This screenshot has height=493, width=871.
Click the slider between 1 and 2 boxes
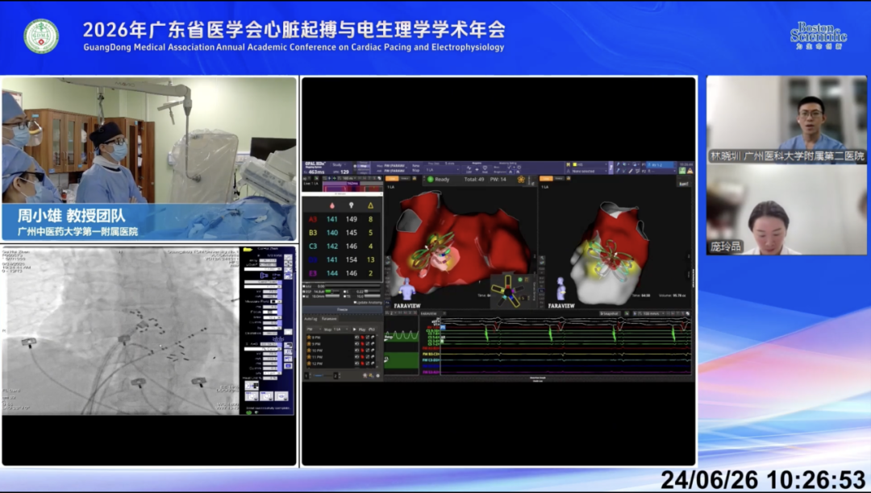coord(323,375)
